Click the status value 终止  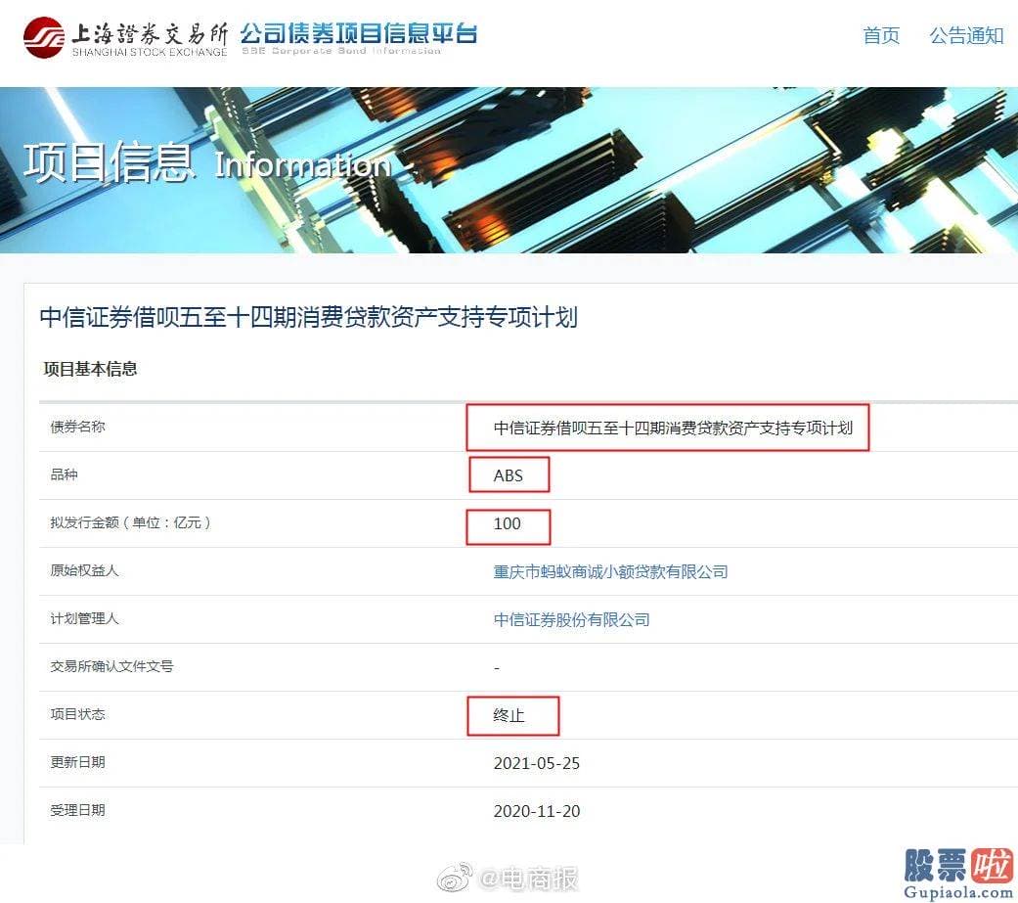(509, 715)
